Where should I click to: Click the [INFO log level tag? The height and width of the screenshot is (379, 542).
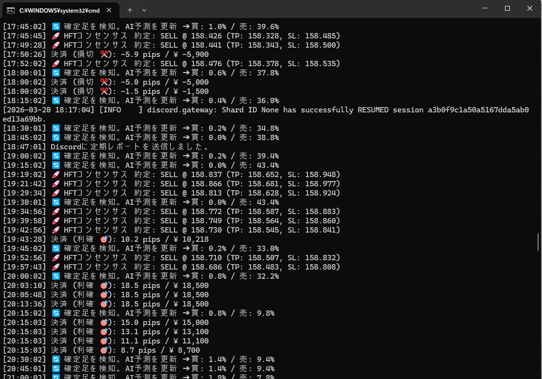pyautogui.click(x=110, y=110)
